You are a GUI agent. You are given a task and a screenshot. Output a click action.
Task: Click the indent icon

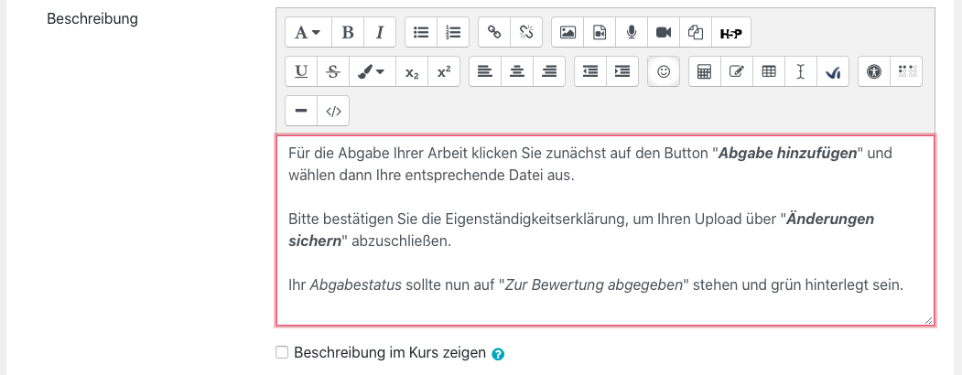point(622,71)
